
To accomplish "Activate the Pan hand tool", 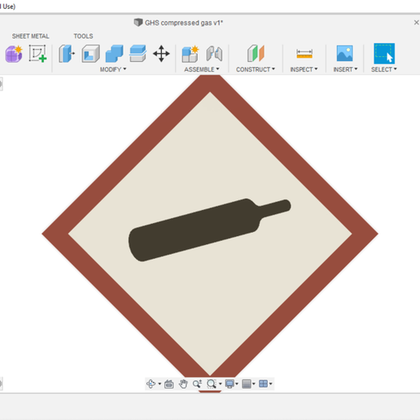I will 183,383.
